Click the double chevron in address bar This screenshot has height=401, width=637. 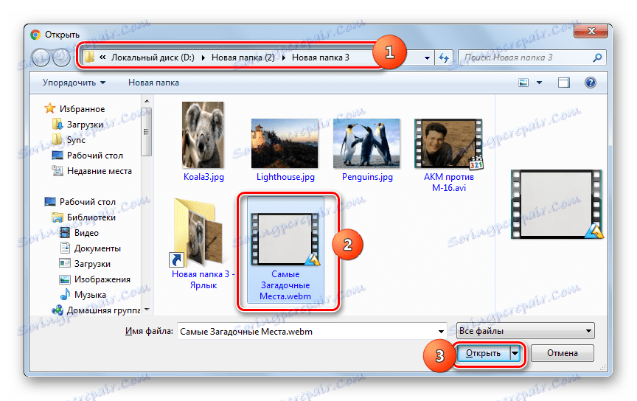coord(102,57)
